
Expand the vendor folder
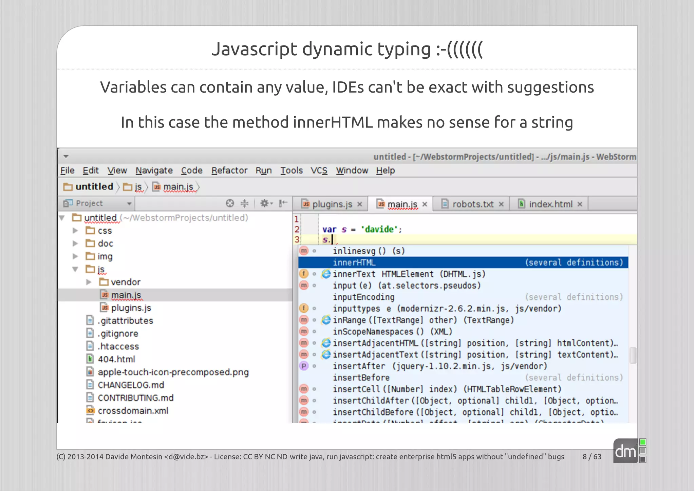pyautogui.click(x=89, y=282)
